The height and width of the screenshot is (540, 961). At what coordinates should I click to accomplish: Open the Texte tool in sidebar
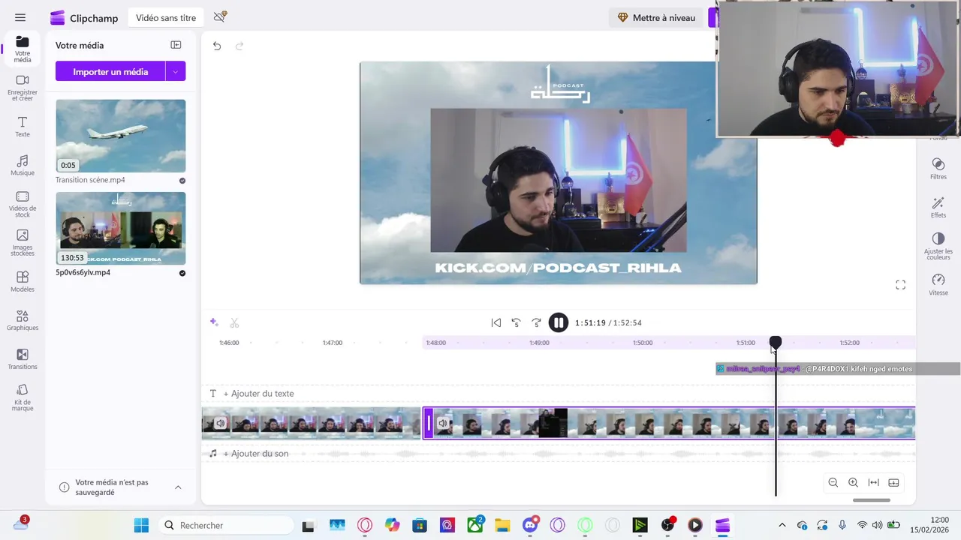23,127
